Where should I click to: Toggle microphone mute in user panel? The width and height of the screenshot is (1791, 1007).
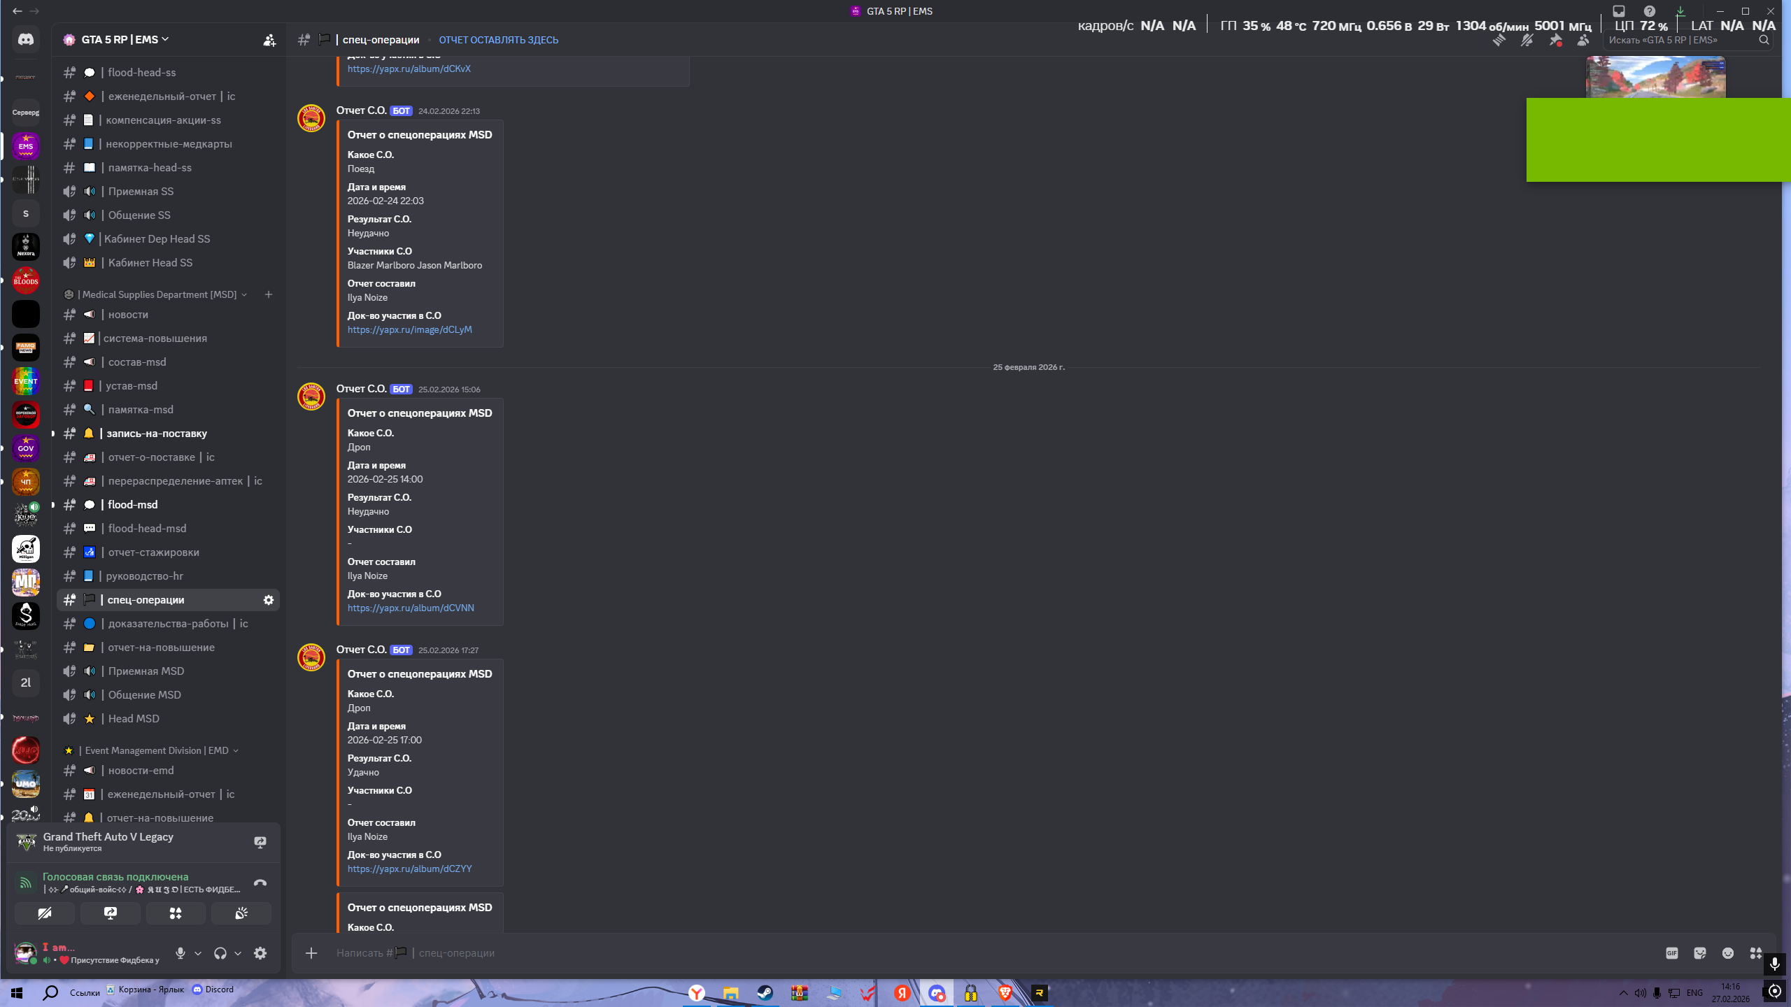pos(180,953)
